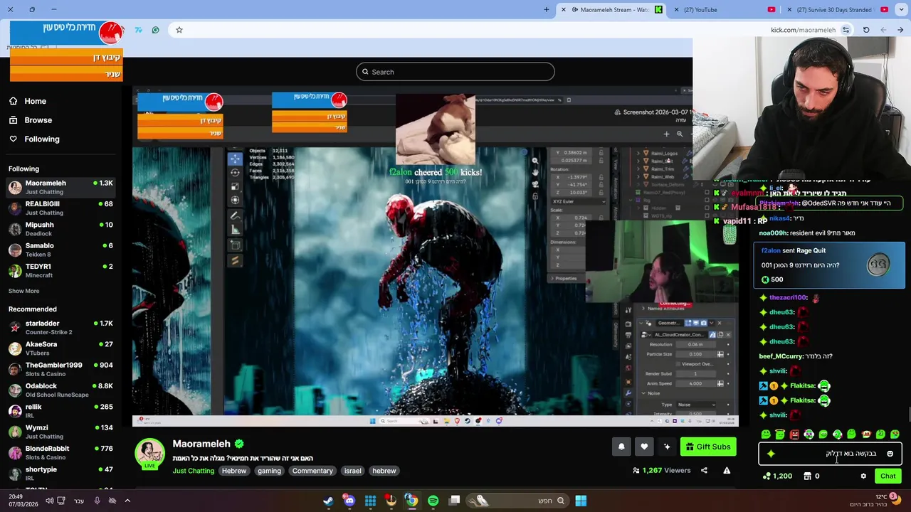Click the sparkle icon beside Gift Subs

667,447
